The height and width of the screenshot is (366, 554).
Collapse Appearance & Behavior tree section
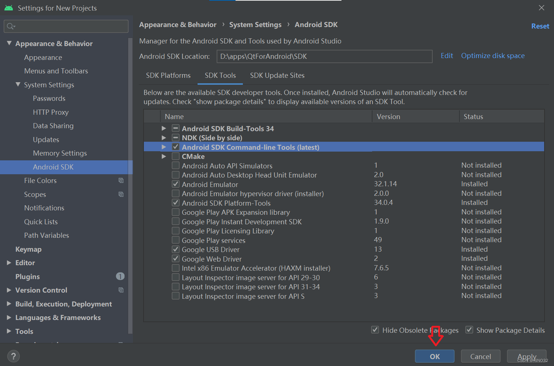coord(9,43)
